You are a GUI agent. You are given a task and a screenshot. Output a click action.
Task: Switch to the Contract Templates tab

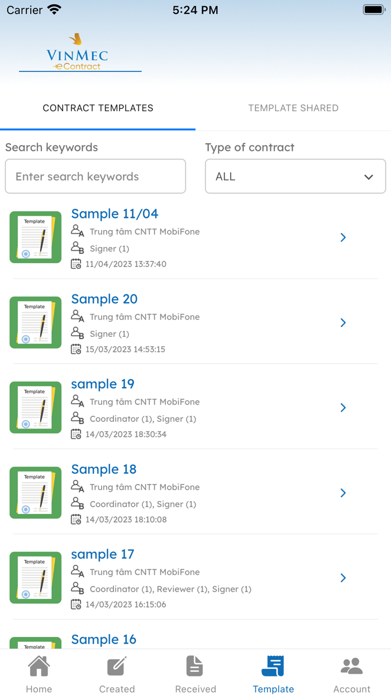point(98,108)
